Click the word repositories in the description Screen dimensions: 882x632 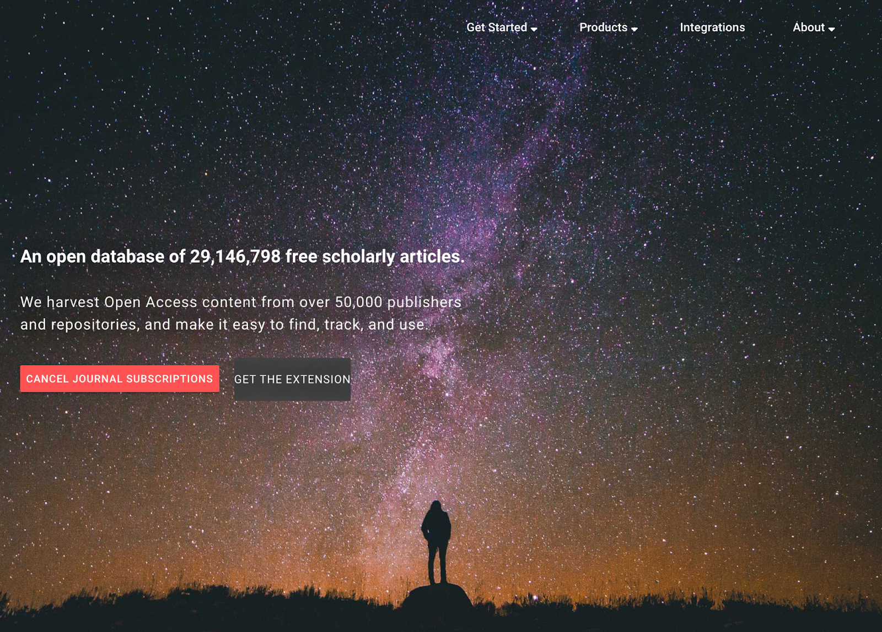click(94, 325)
